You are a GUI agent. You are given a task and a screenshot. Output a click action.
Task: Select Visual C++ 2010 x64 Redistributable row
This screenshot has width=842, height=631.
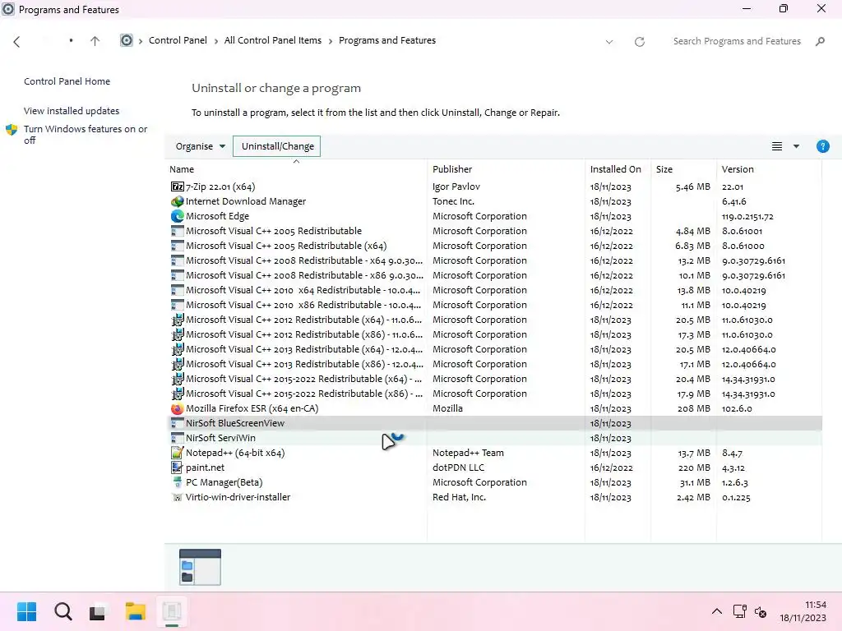coord(494,290)
